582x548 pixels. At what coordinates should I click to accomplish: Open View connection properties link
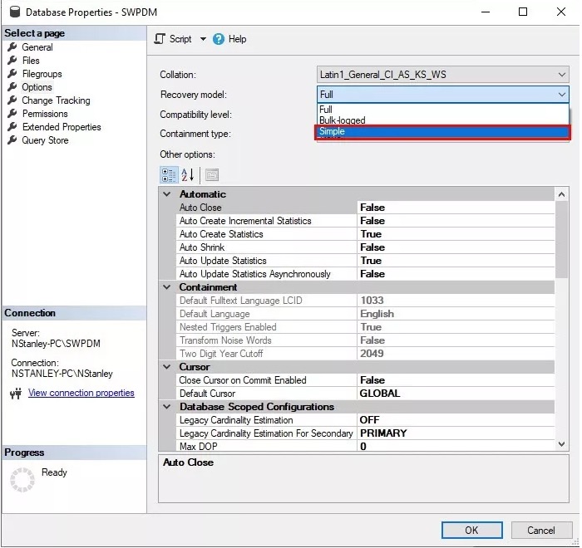click(81, 393)
